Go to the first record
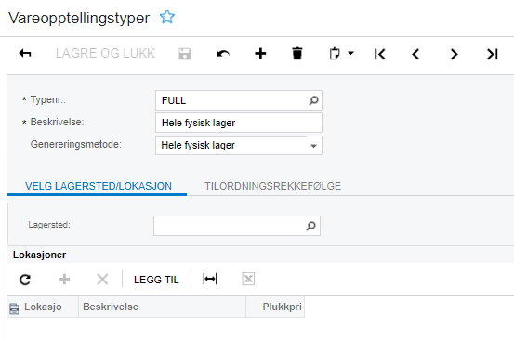Screen dimensions: 514x340 click(379, 54)
